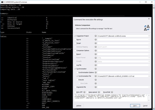Click the Cancel button

coord(145,106)
